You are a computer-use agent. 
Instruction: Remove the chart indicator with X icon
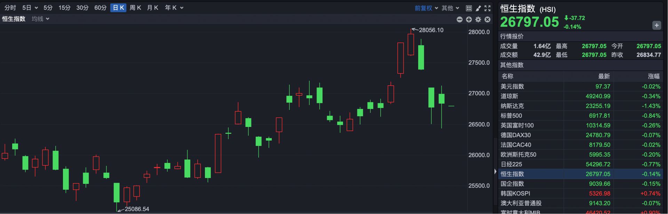tap(487, 19)
